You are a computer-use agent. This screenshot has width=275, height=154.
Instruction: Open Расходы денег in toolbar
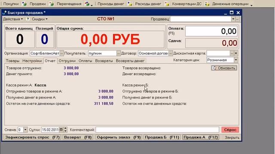coord(148,4)
